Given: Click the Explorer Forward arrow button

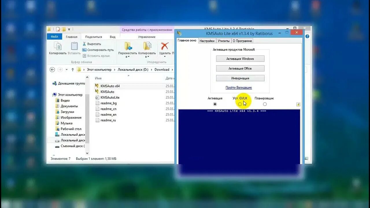Looking at the screenshot, I should [x=60, y=70].
